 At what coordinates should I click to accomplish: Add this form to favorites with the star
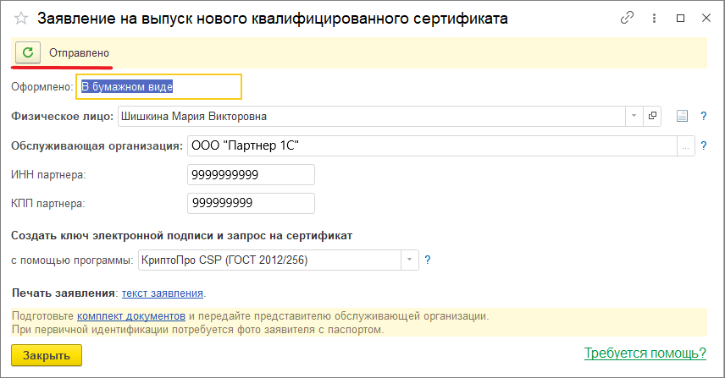pyautogui.click(x=21, y=18)
